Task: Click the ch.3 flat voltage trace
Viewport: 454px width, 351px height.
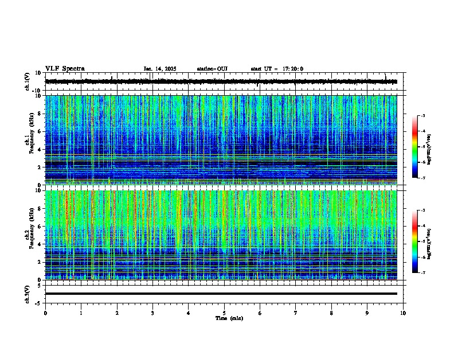Action: tap(221, 294)
